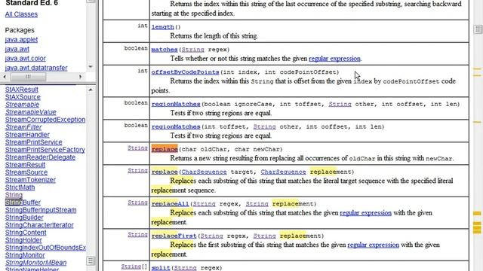Open the java.awt package link
The height and width of the screenshot is (271, 483).
(17, 49)
